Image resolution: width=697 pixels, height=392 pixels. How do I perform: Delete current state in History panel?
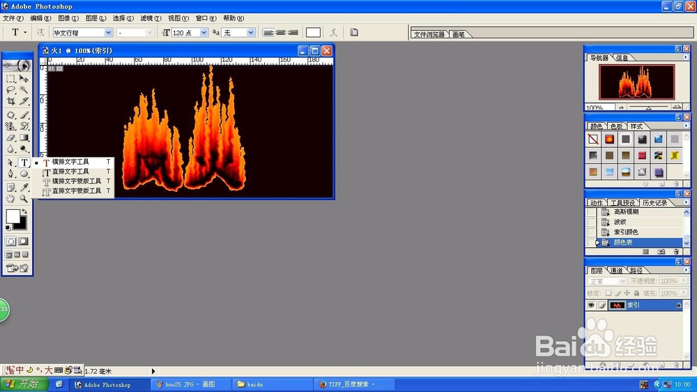click(676, 252)
